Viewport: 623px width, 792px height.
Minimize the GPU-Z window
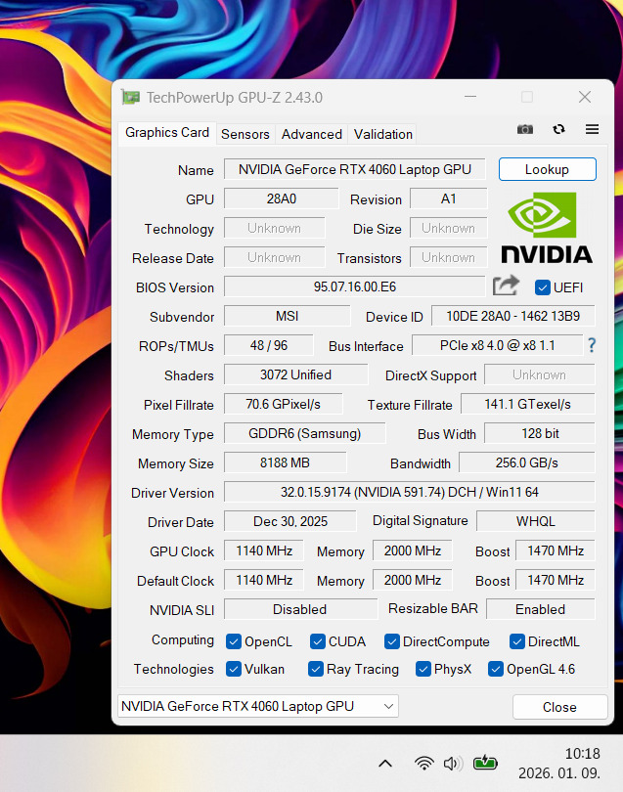(470, 97)
